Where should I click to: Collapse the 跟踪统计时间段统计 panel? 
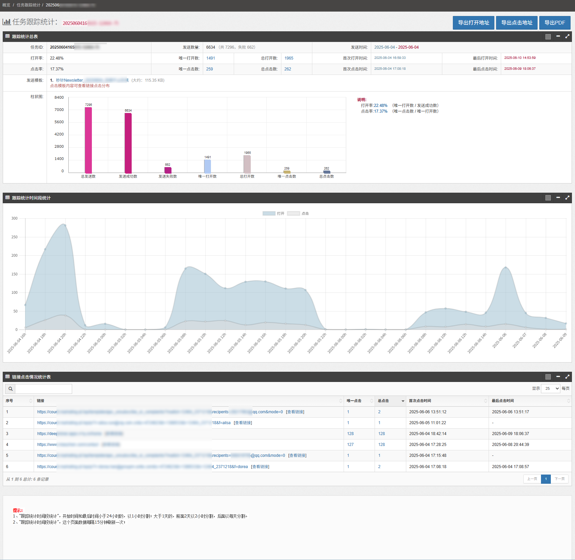(x=558, y=198)
